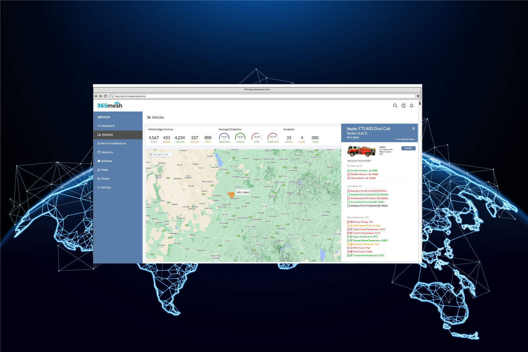Image resolution: width=528 pixels, height=352 pixels.
Task: Open notifications bell in header
Action: [x=412, y=106]
